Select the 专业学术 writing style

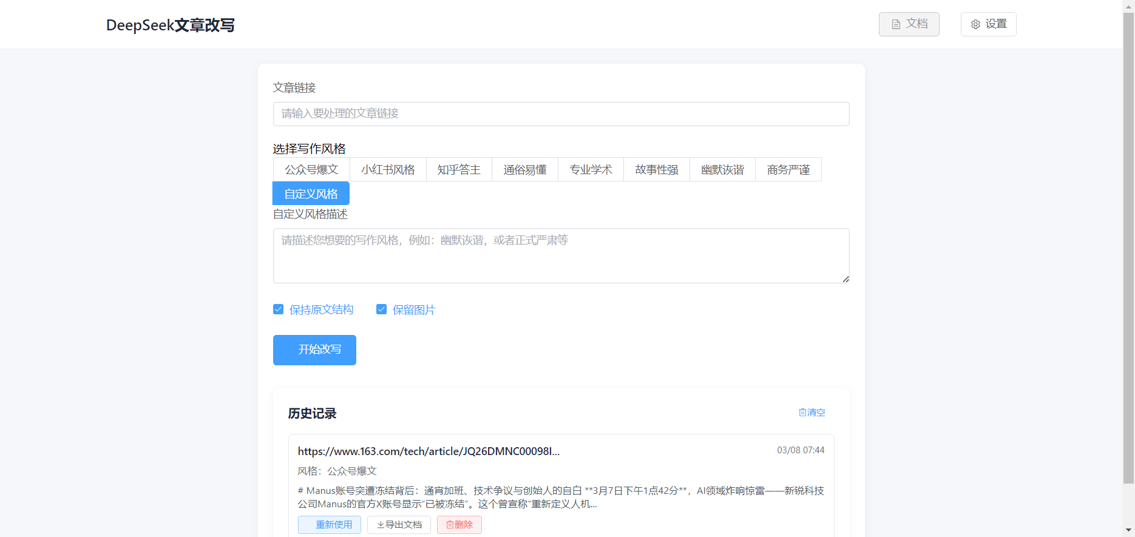(x=591, y=169)
